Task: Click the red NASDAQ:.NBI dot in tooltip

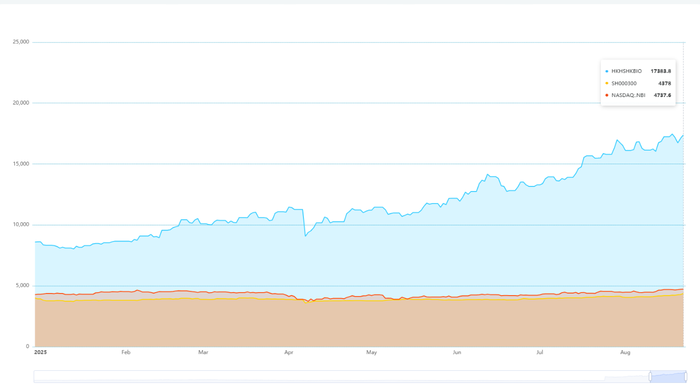Action: [606, 95]
